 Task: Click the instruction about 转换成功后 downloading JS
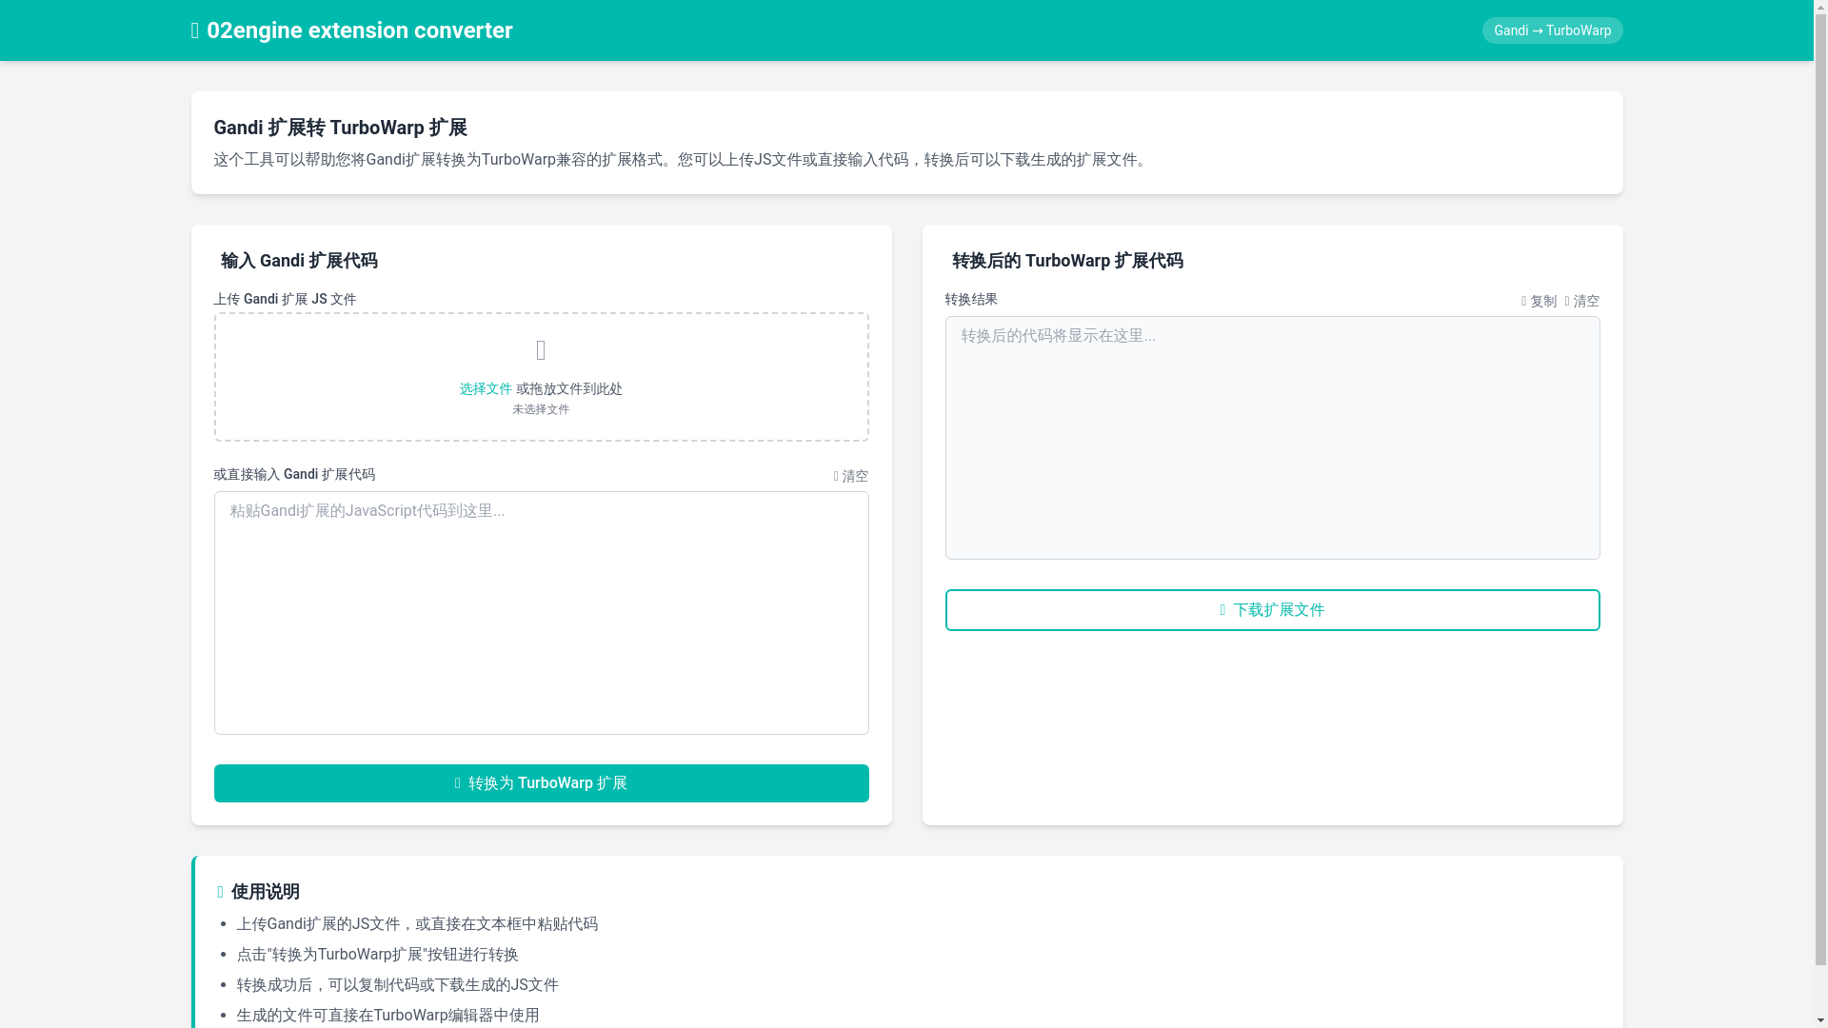[397, 985]
